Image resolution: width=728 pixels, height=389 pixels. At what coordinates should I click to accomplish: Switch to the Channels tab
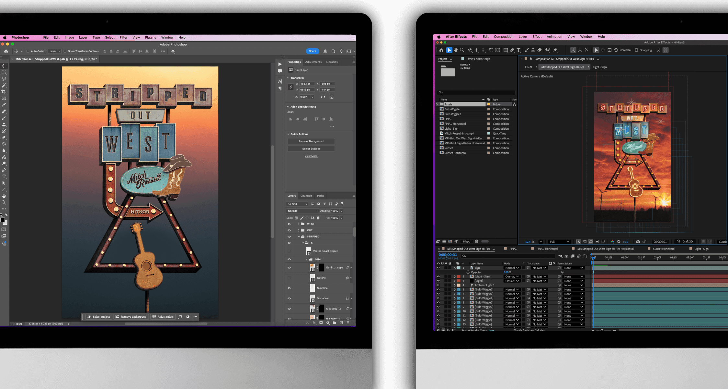(306, 196)
